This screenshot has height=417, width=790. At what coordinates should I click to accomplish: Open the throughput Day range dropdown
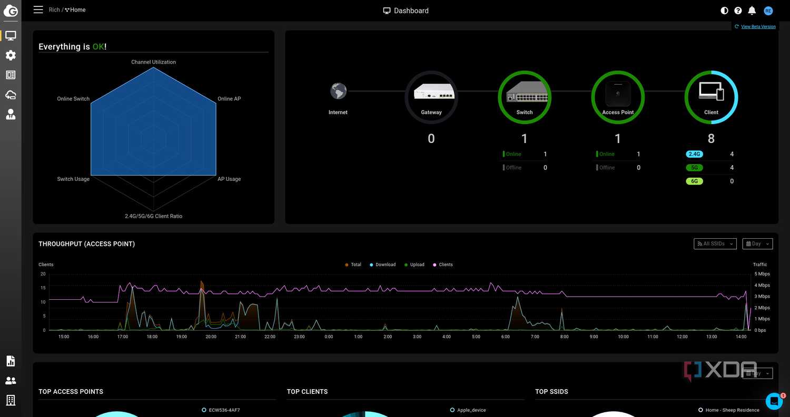tap(757, 243)
